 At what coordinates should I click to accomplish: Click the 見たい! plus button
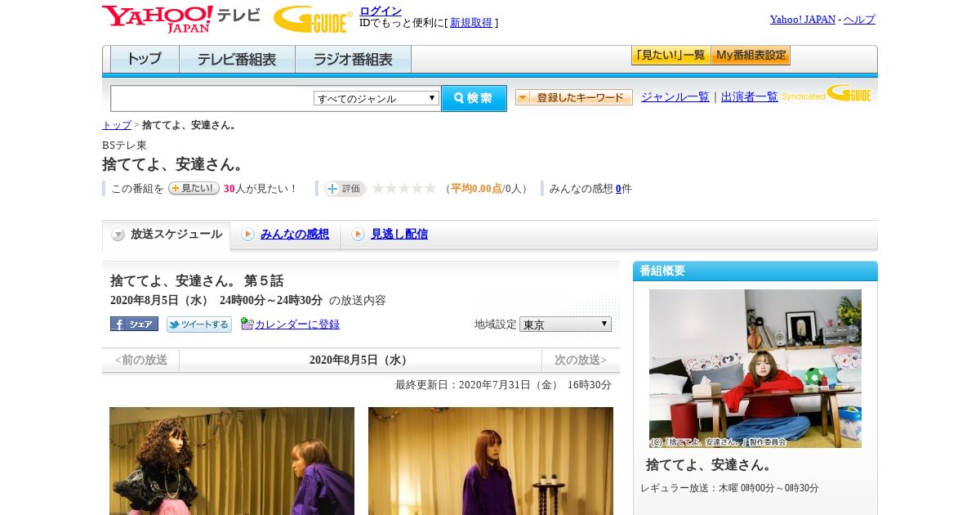(x=194, y=188)
